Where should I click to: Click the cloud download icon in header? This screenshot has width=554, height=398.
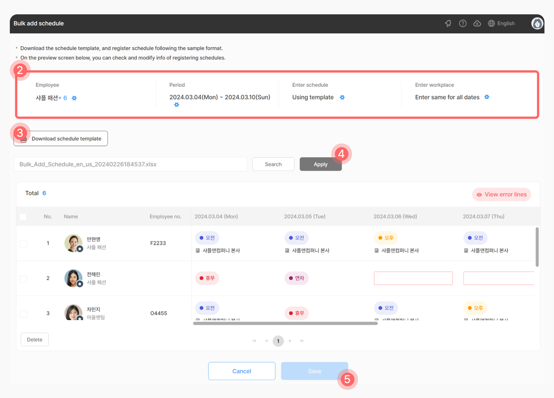point(477,23)
